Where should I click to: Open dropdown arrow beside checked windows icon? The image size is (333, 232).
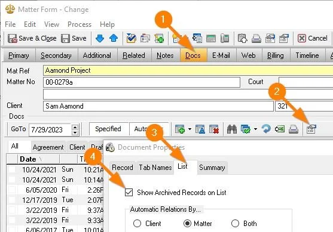coord(255,129)
